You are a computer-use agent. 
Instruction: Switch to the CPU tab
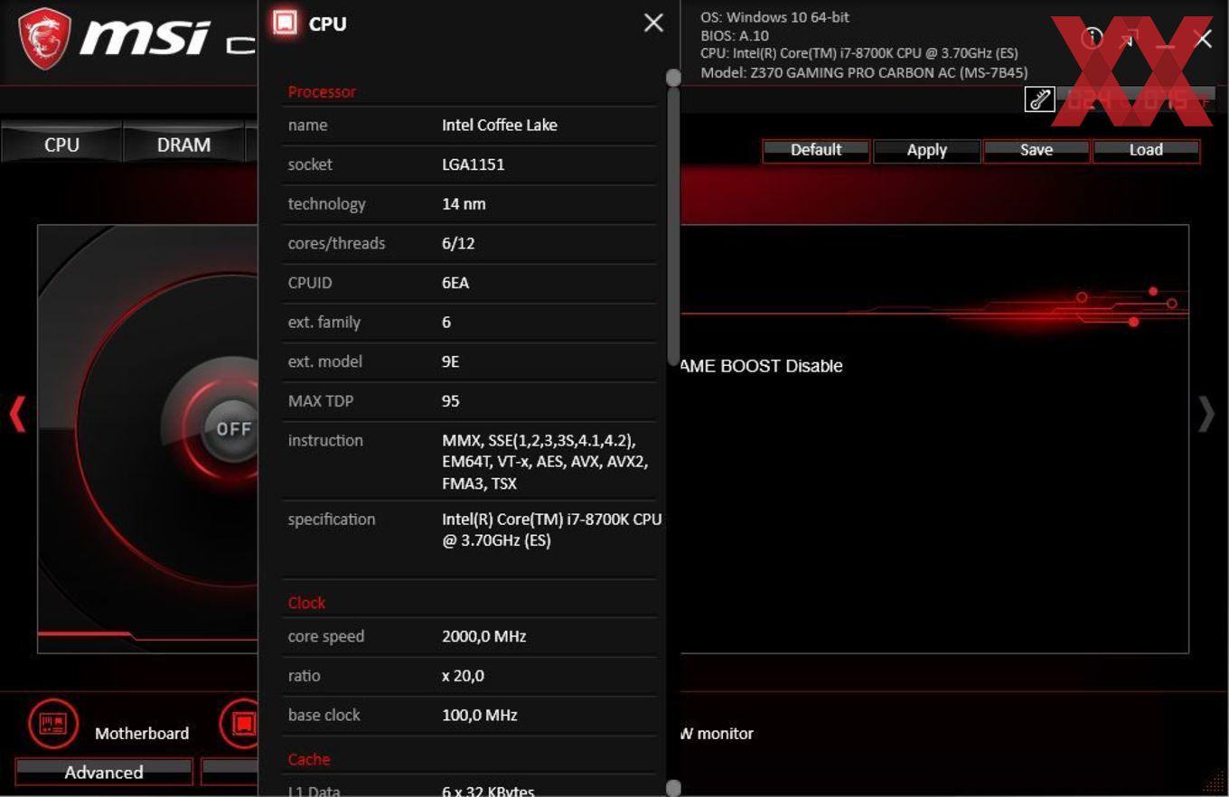click(x=61, y=145)
